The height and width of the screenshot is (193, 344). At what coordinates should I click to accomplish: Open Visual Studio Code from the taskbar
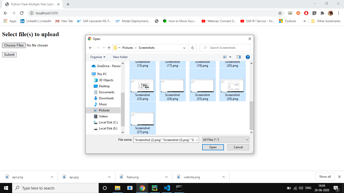167,188
